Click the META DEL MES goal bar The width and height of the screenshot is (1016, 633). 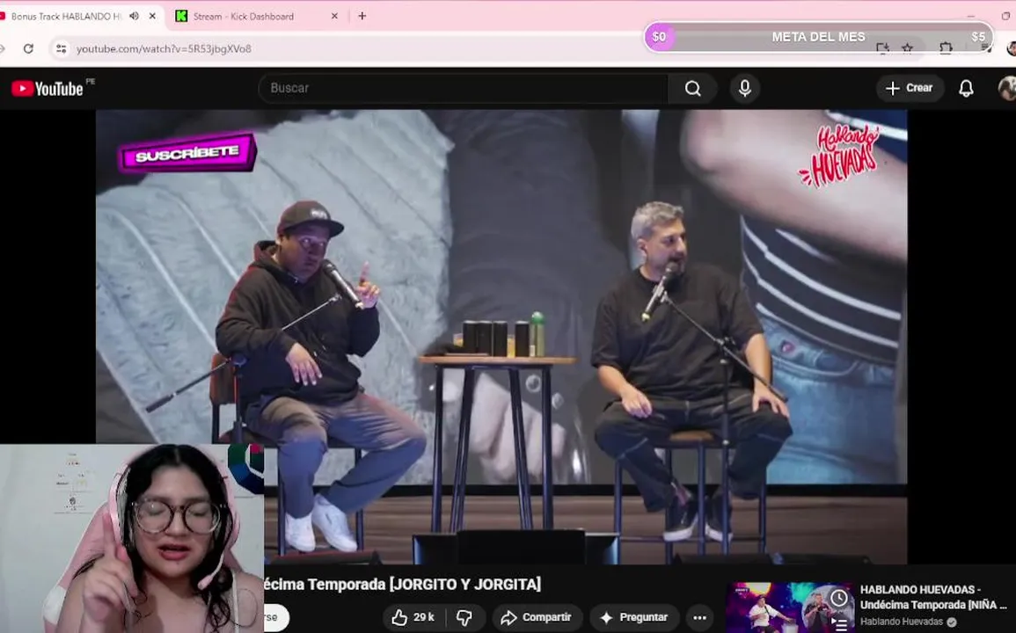coord(819,37)
